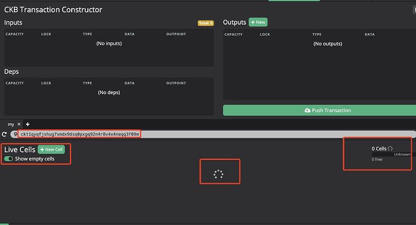This screenshot has height=225, width=416.
Task: Add a new tab with the plus icon
Action: click(28, 124)
